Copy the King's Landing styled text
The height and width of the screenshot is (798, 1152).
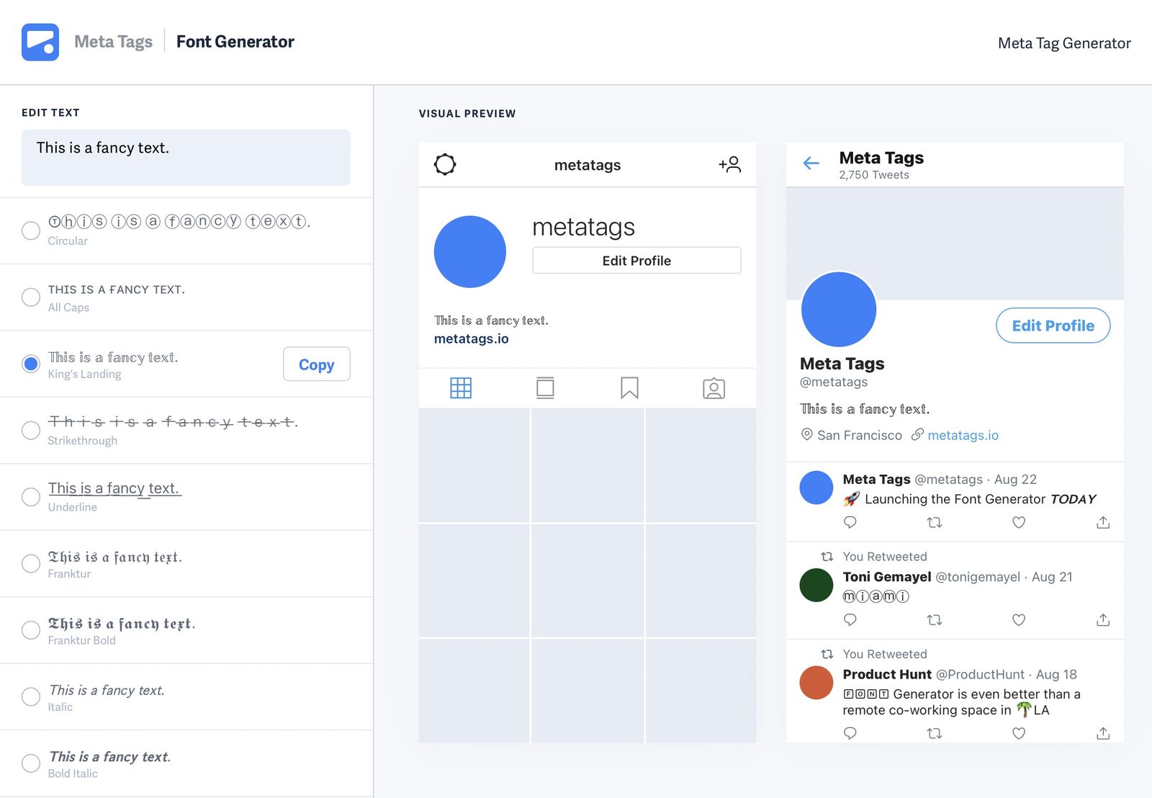317,364
